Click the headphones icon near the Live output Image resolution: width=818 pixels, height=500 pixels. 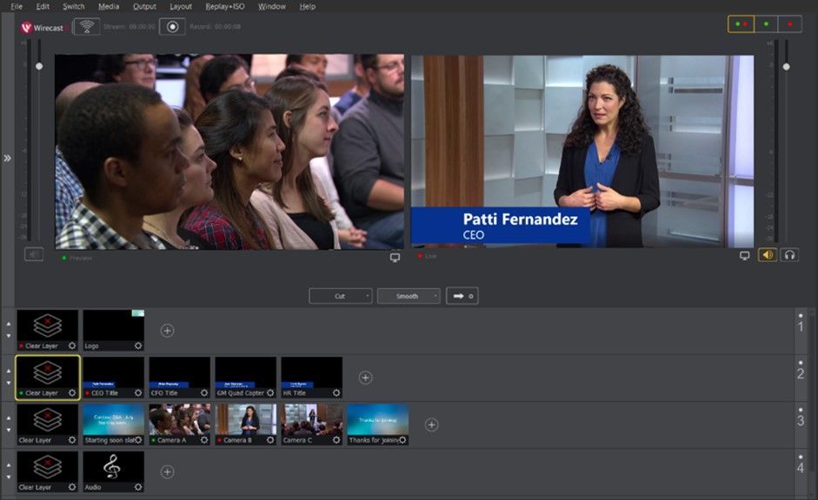point(790,256)
